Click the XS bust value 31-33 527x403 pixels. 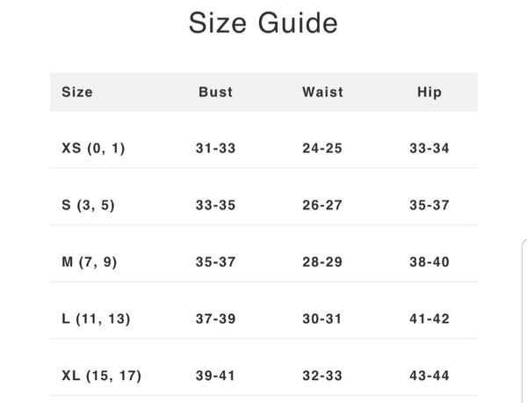(x=216, y=149)
